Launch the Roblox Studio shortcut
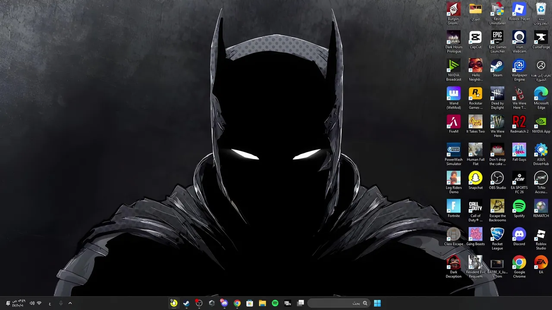This screenshot has width=552, height=310. point(541,239)
